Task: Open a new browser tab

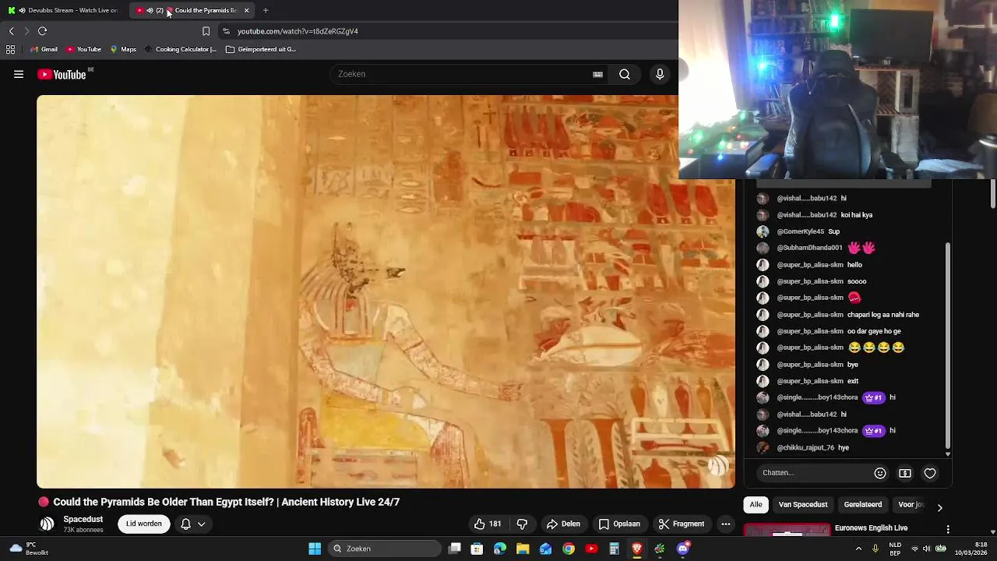Action: (x=266, y=10)
